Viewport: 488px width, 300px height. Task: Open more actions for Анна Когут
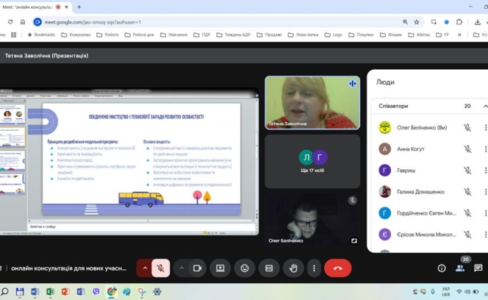tap(485, 149)
